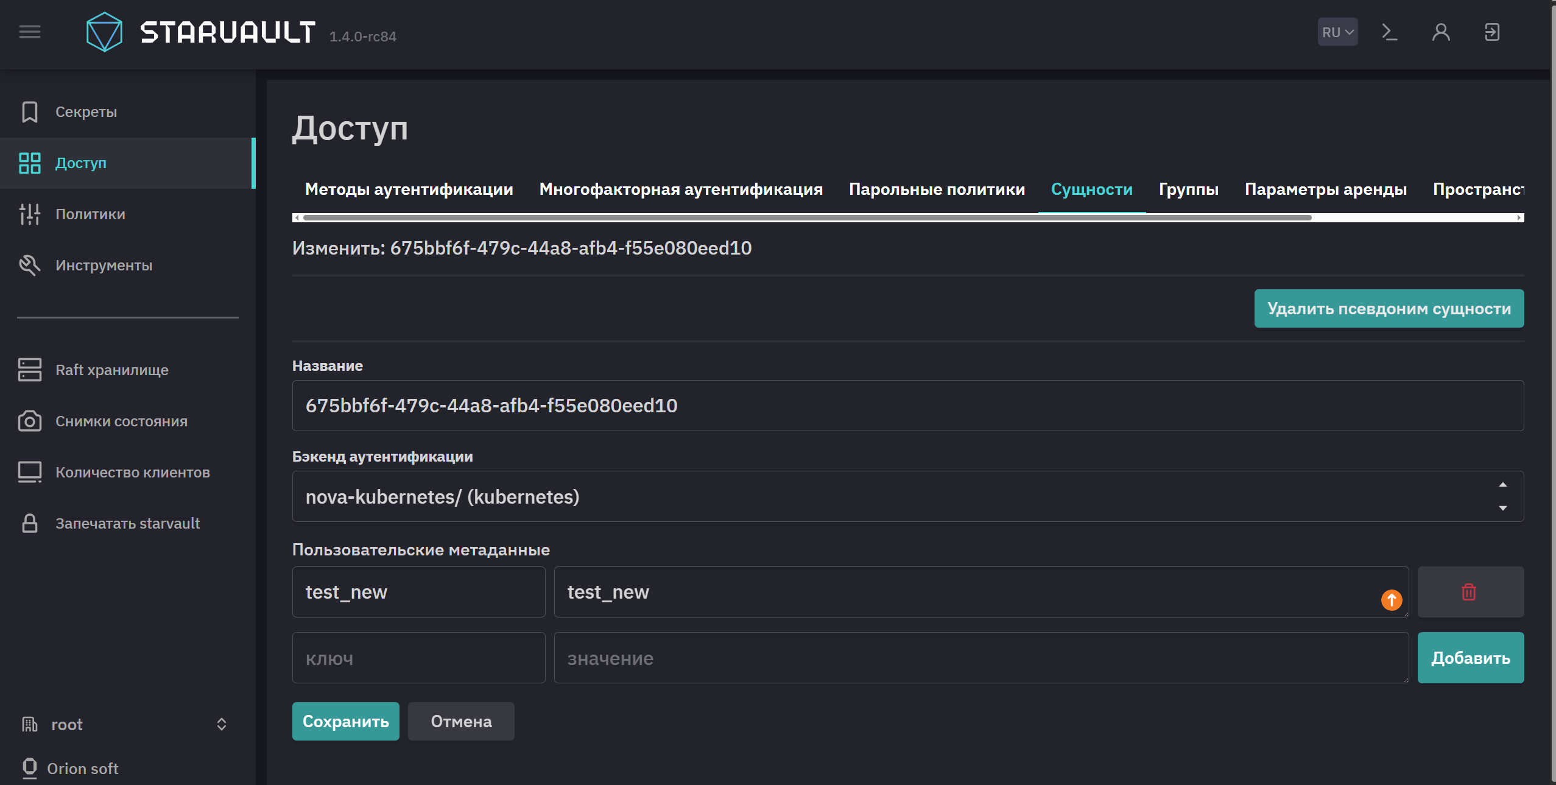Click the Добавить button

point(1470,658)
